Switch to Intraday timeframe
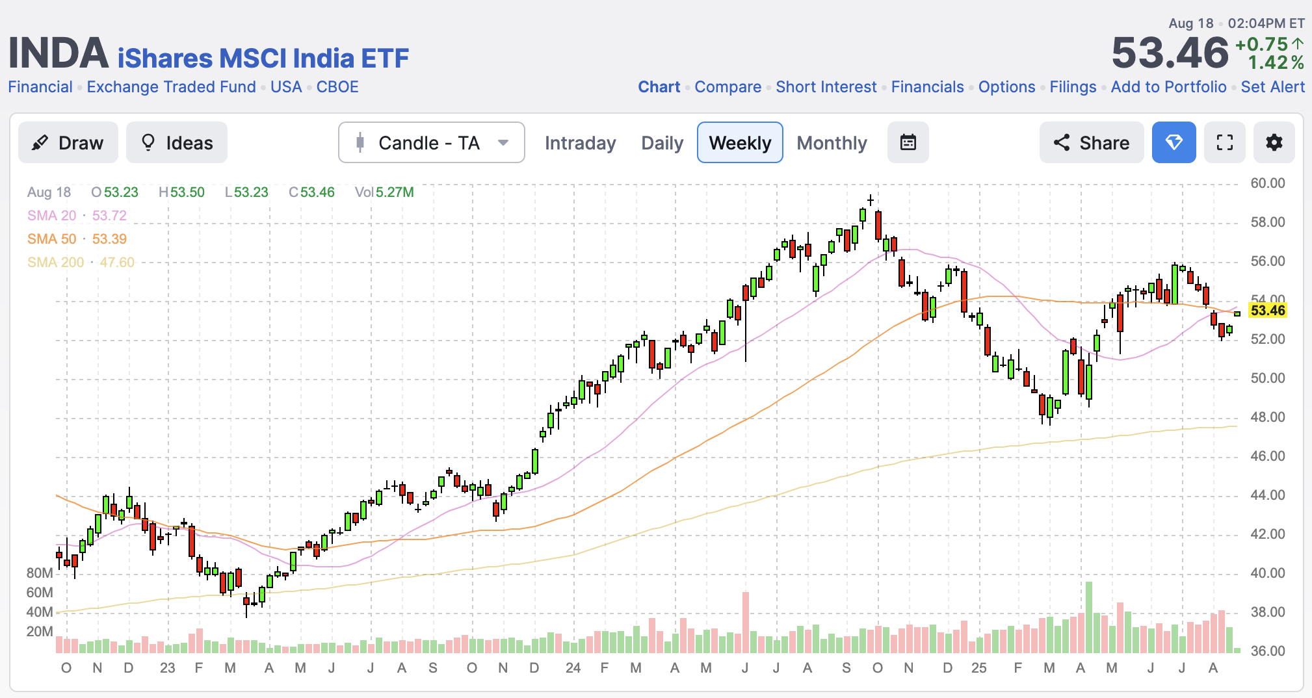The image size is (1312, 698). [580, 143]
